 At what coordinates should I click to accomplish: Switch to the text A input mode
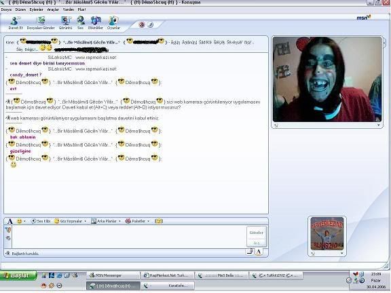point(259,252)
